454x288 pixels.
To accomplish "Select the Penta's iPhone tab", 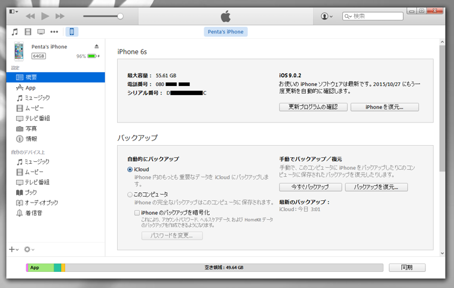I will click(x=226, y=32).
